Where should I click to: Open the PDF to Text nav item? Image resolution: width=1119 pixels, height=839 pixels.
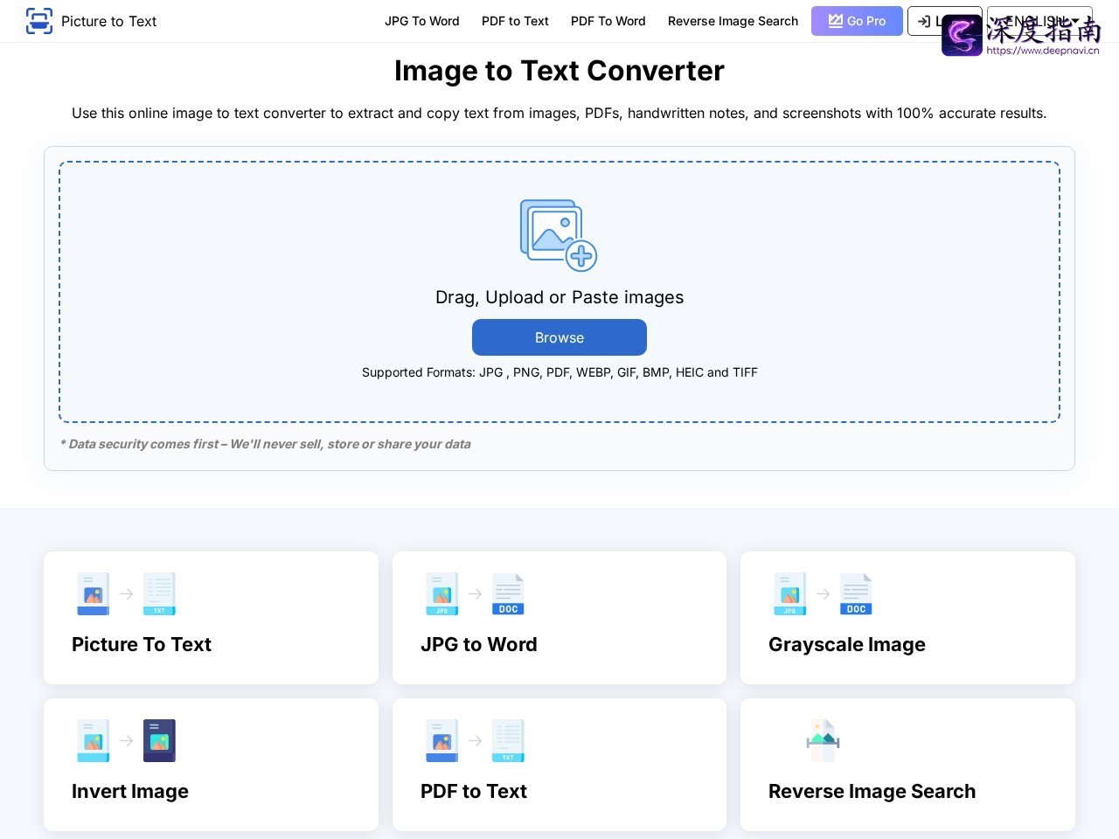pos(515,21)
